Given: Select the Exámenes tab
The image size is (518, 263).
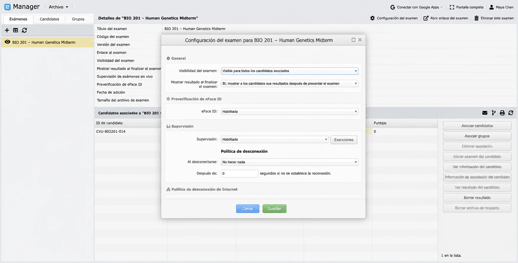Looking at the screenshot, I should (x=18, y=19).
